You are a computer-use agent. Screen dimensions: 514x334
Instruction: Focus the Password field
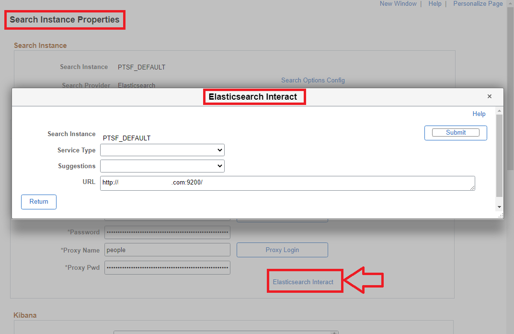pyautogui.click(x=167, y=232)
